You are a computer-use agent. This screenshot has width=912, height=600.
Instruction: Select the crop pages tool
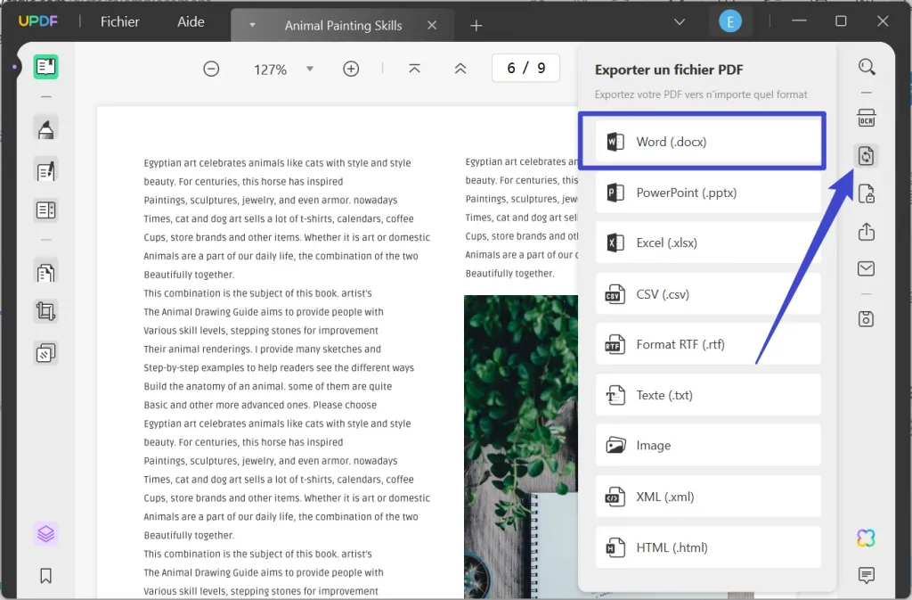point(45,311)
